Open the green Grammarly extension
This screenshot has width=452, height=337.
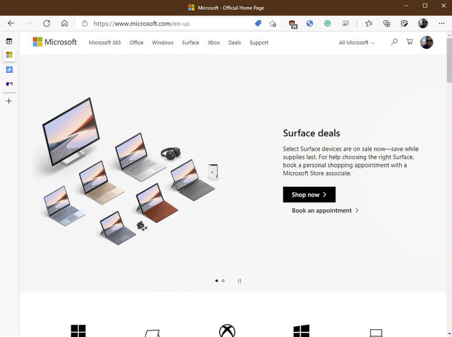[328, 23]
